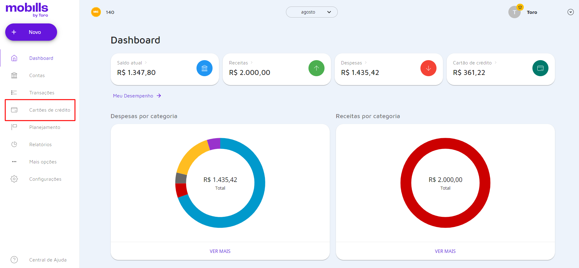Go to Cartões de crédito in the sidebar
The width and height of the screenshot is (579, 268).
pos(49,110)
